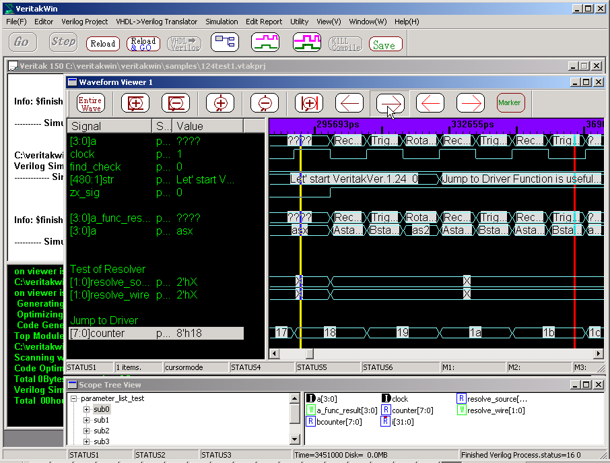Click the Signal column header
610x463 pixels.
click(110, 126)
